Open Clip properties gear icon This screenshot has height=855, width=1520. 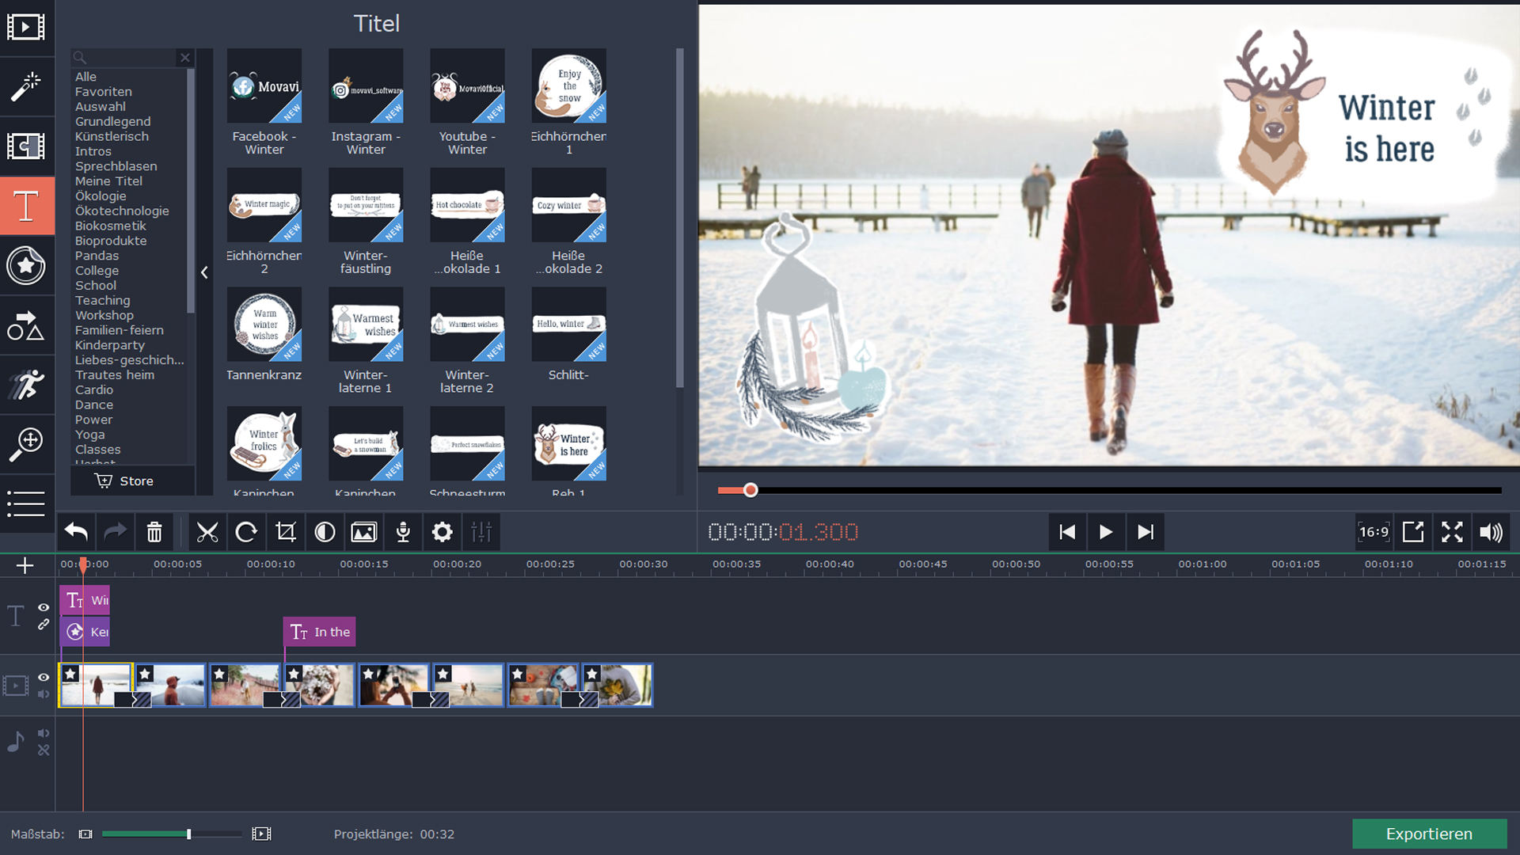tap(442, 532)
